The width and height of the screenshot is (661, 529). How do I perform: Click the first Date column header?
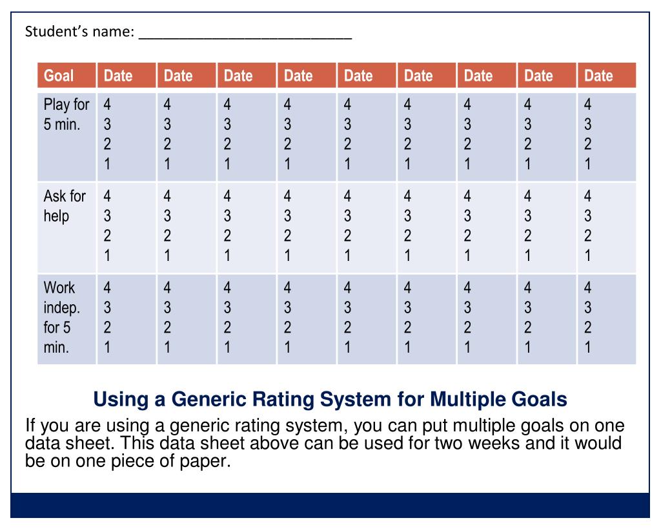118,76
